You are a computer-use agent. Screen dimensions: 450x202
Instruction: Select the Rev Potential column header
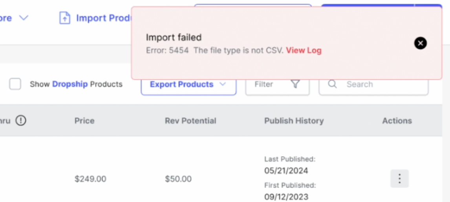point(190,121)
